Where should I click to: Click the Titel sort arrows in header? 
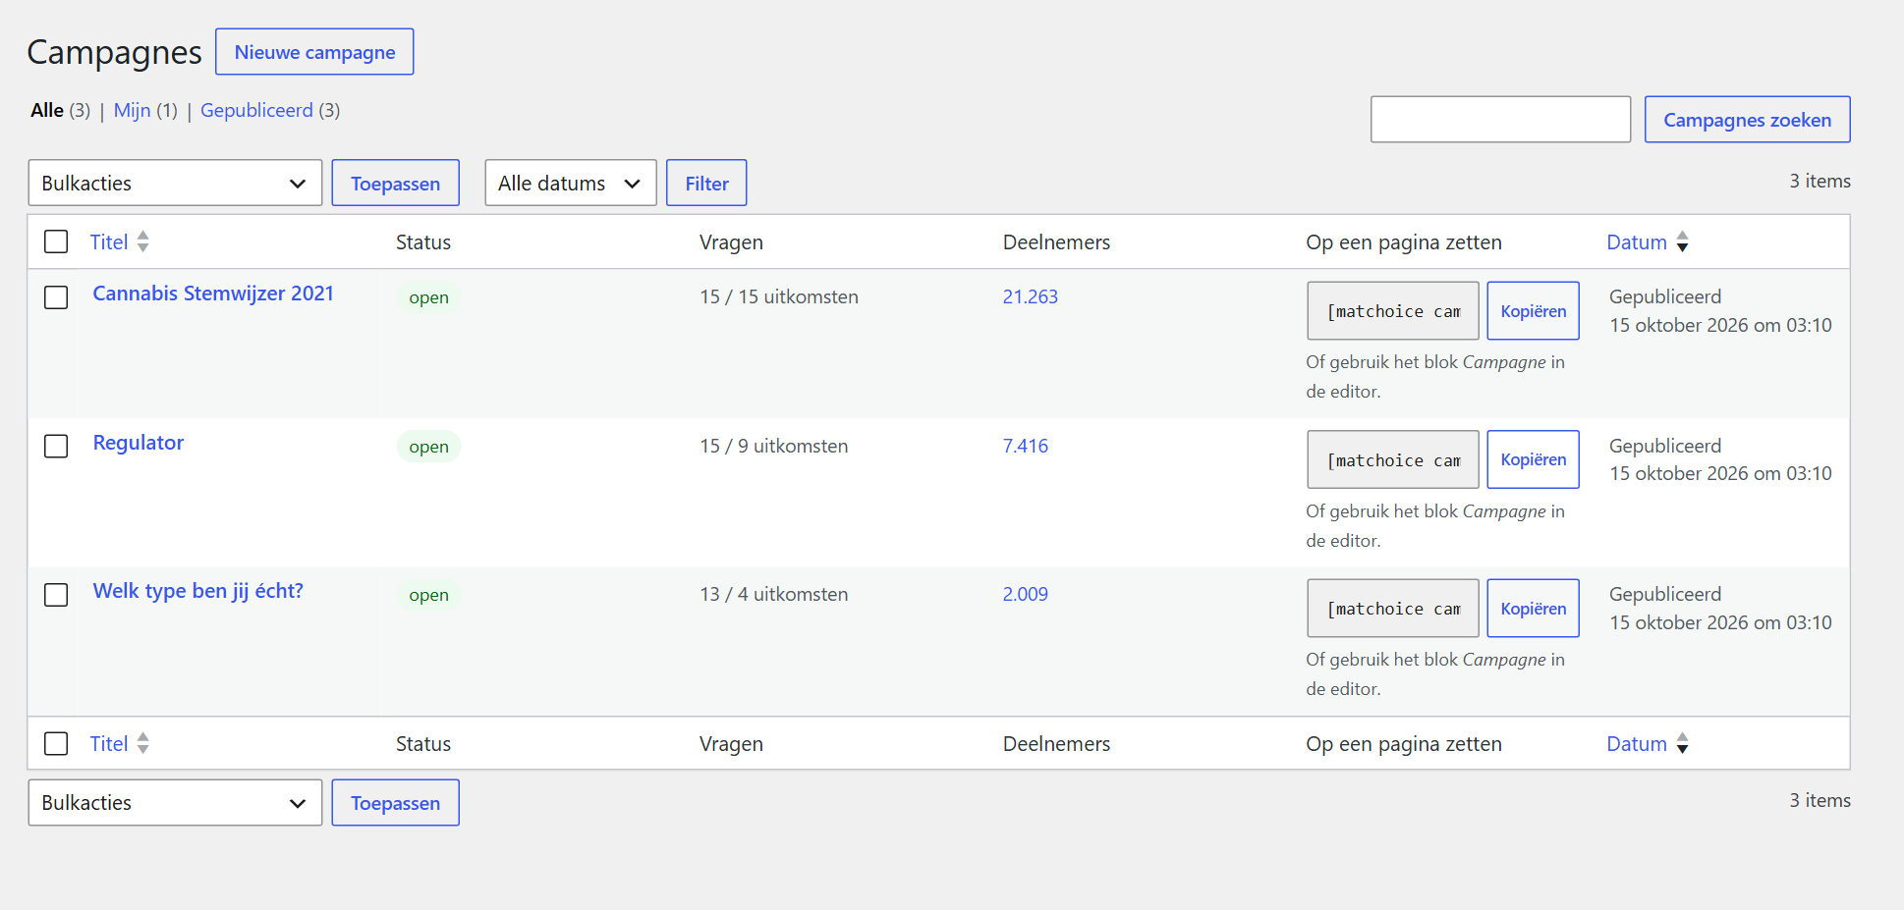(x=143, y=241)
